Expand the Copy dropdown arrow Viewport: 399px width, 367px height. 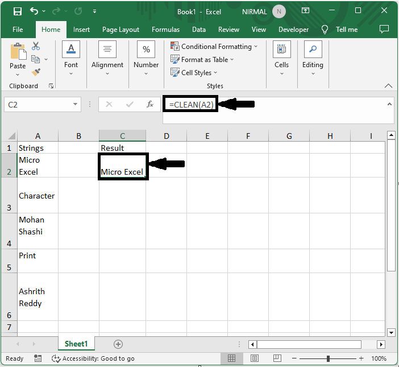pyautogui.click(x=46, y=59)
